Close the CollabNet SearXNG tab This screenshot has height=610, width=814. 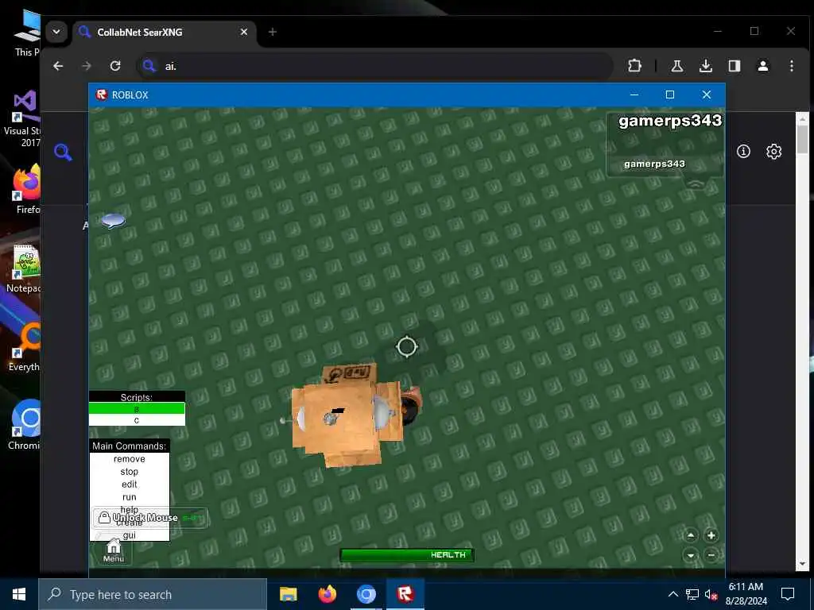point(243,32)
